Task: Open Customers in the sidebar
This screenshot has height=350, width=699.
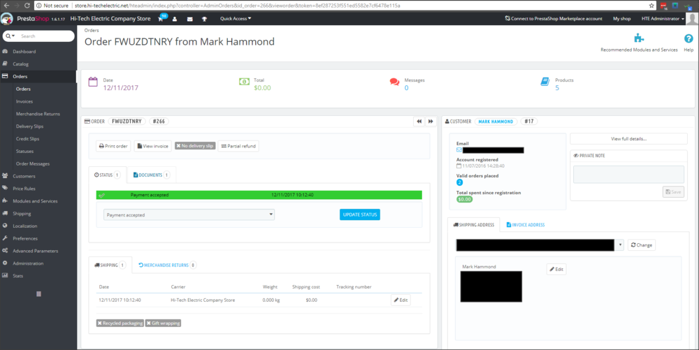Action: point(24,176)
